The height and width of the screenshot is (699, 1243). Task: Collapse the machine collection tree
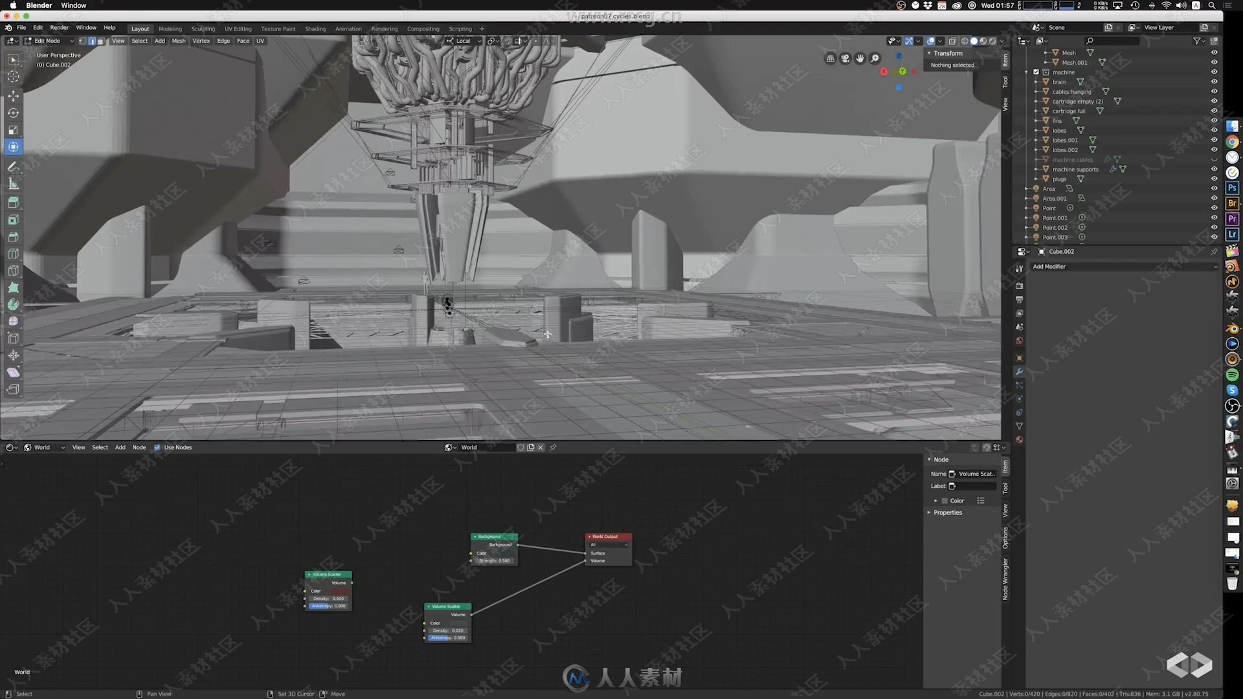[1027, 72]
